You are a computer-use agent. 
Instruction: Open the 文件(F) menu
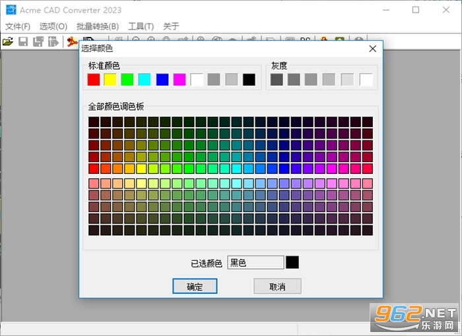coord(18,26)
